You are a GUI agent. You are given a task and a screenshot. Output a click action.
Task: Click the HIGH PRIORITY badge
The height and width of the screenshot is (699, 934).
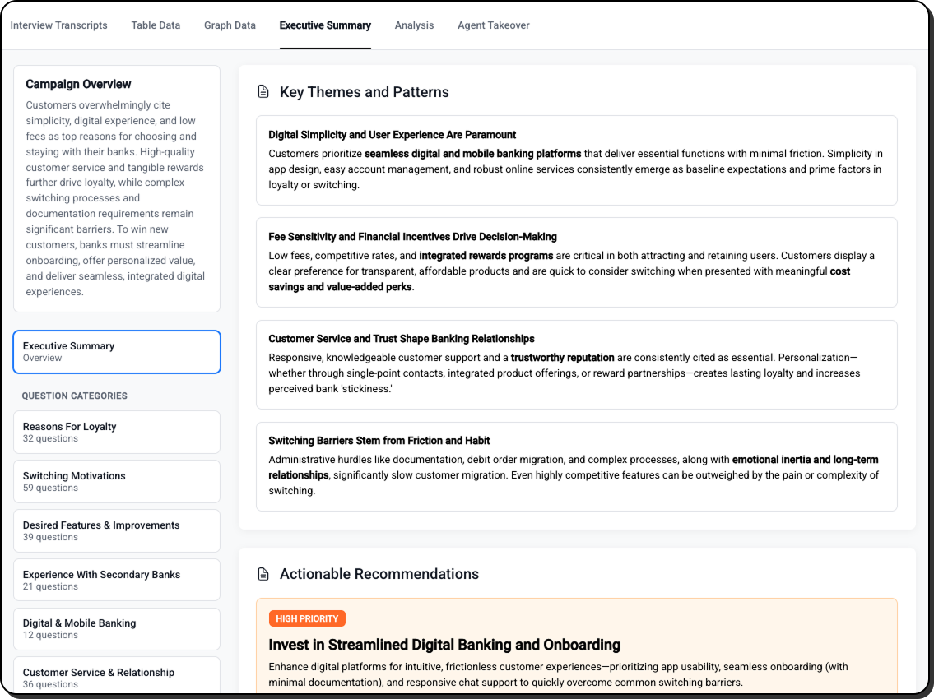coord(307,618)
